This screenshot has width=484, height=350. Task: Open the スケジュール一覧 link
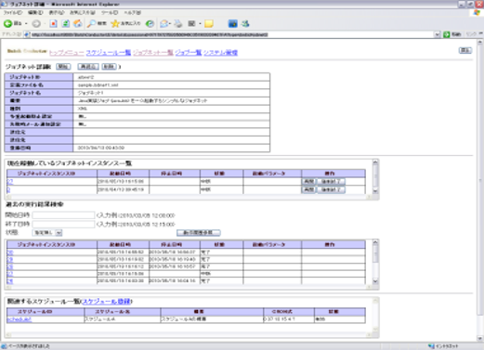[109, 53]
